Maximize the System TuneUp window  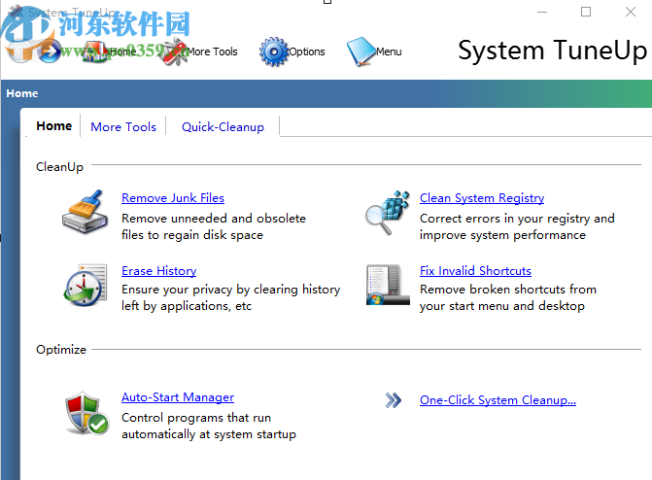coord(586,12)
